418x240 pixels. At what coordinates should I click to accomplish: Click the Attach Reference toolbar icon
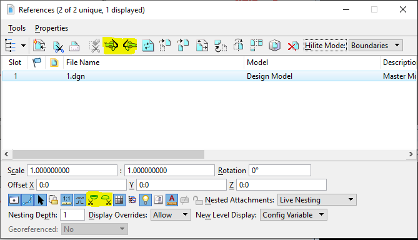(x=39, y=46)
